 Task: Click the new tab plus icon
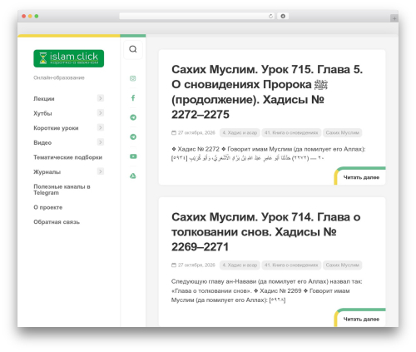click(x=394, y=18)
